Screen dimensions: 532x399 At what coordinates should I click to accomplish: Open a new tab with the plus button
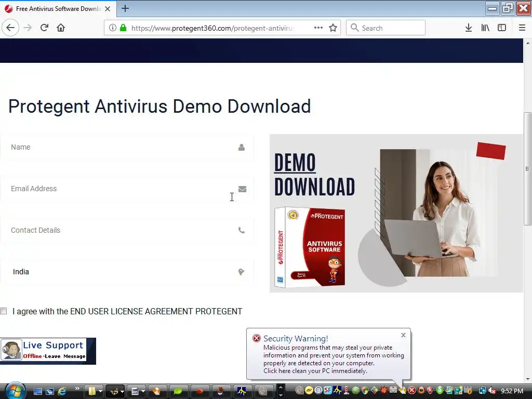(125, 8)
